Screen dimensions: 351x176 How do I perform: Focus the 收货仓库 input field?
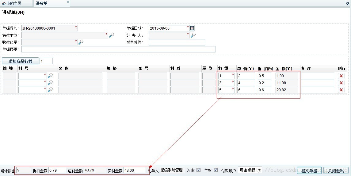(x=49, y=42)
